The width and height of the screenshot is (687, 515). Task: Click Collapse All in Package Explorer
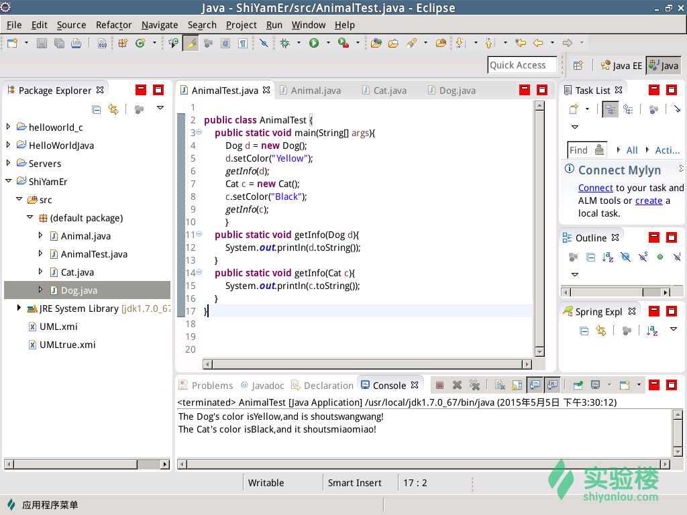(97, 109)
